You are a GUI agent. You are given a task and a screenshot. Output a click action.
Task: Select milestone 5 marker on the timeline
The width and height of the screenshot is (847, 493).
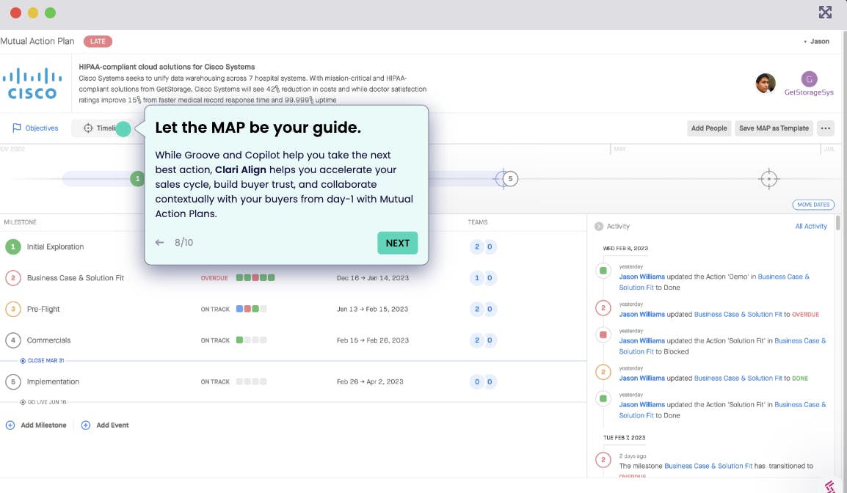point(510,179)
